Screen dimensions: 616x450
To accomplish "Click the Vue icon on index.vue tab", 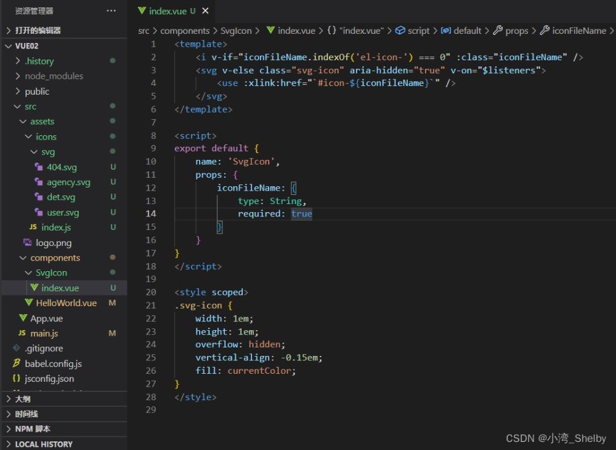I will pos(142,11).
